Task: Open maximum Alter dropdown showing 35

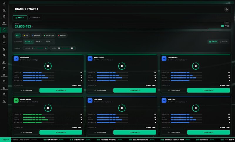Action: 73,48
